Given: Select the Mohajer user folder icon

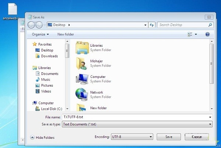Looking at the screenshot, I should pos(81,64).
